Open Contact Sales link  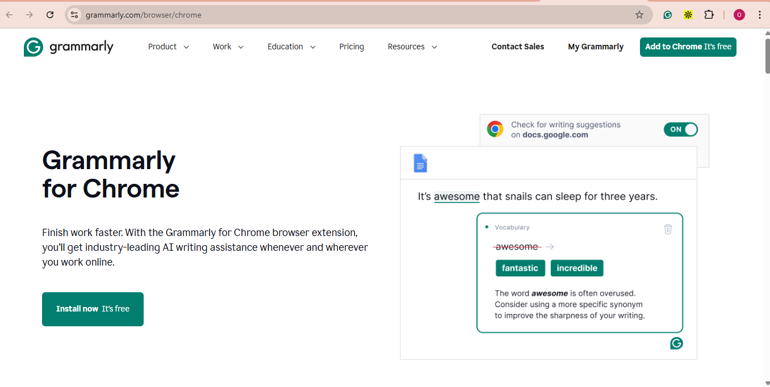518,47
